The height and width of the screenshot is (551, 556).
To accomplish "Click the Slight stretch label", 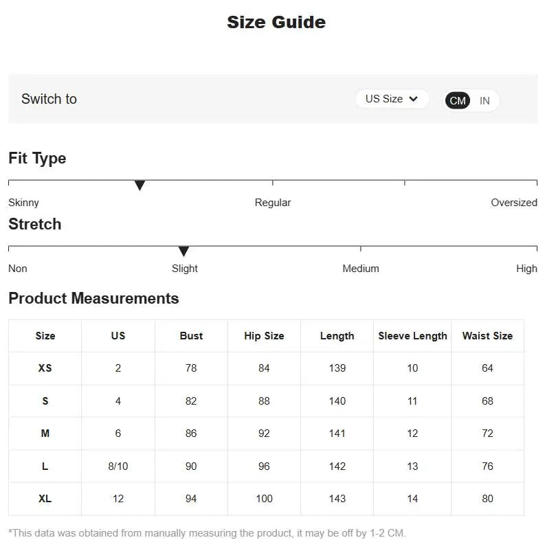I will pyautogui.click(x=184, y=269).
